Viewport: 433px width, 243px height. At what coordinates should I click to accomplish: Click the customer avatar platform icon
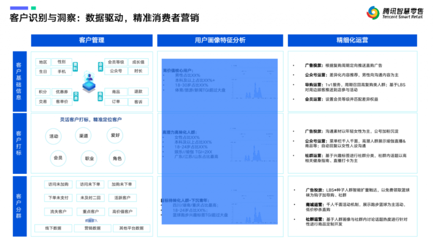(x=89, y=82)
